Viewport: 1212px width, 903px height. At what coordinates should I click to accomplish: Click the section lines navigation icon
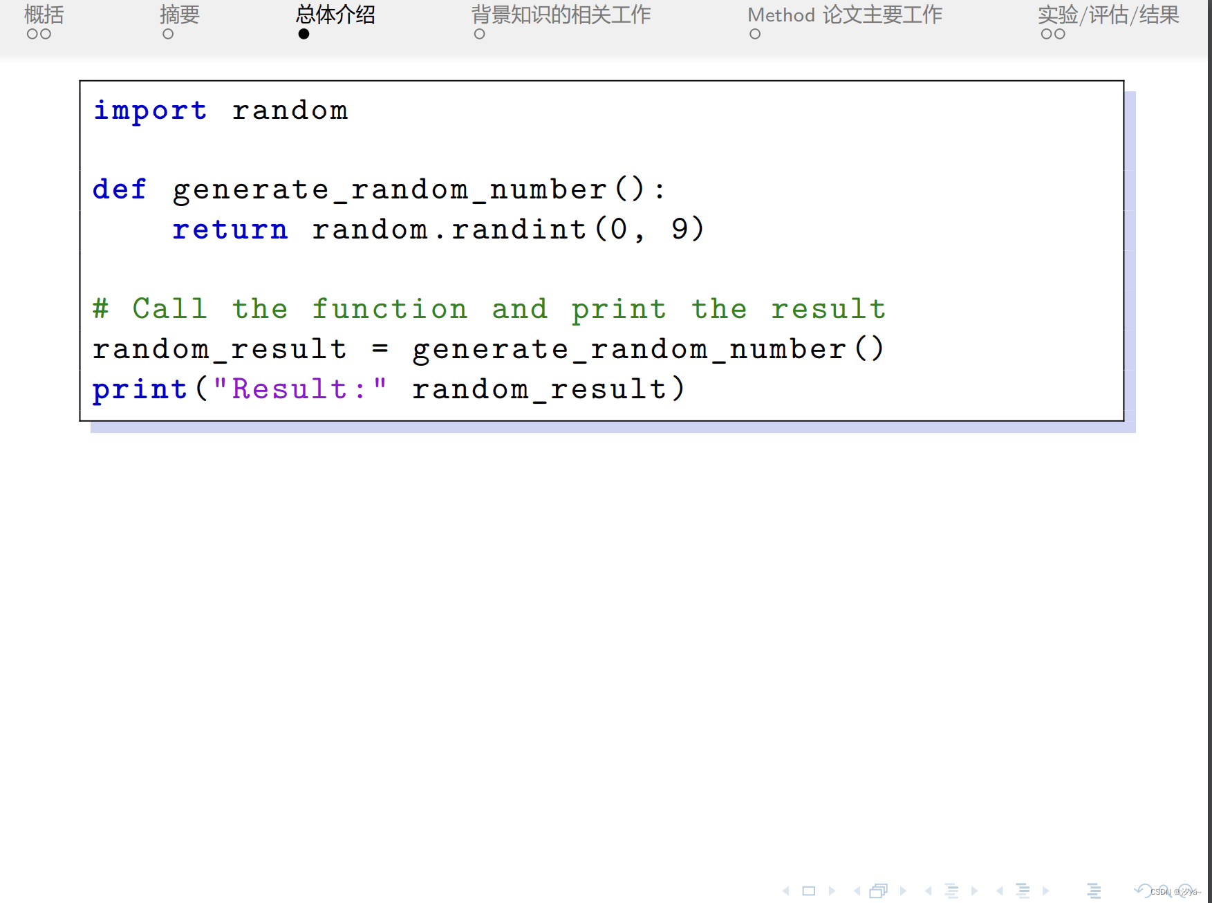click(x=1023, y=891)
